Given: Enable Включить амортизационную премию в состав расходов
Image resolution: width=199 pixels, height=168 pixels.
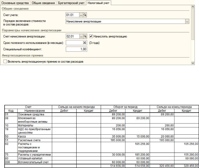Looking at the screenshot, I should coord(5,61).
